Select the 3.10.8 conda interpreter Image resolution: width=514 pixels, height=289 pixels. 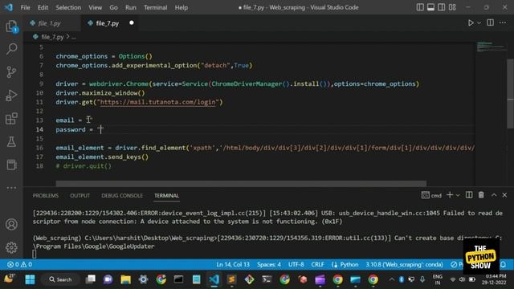404,264
